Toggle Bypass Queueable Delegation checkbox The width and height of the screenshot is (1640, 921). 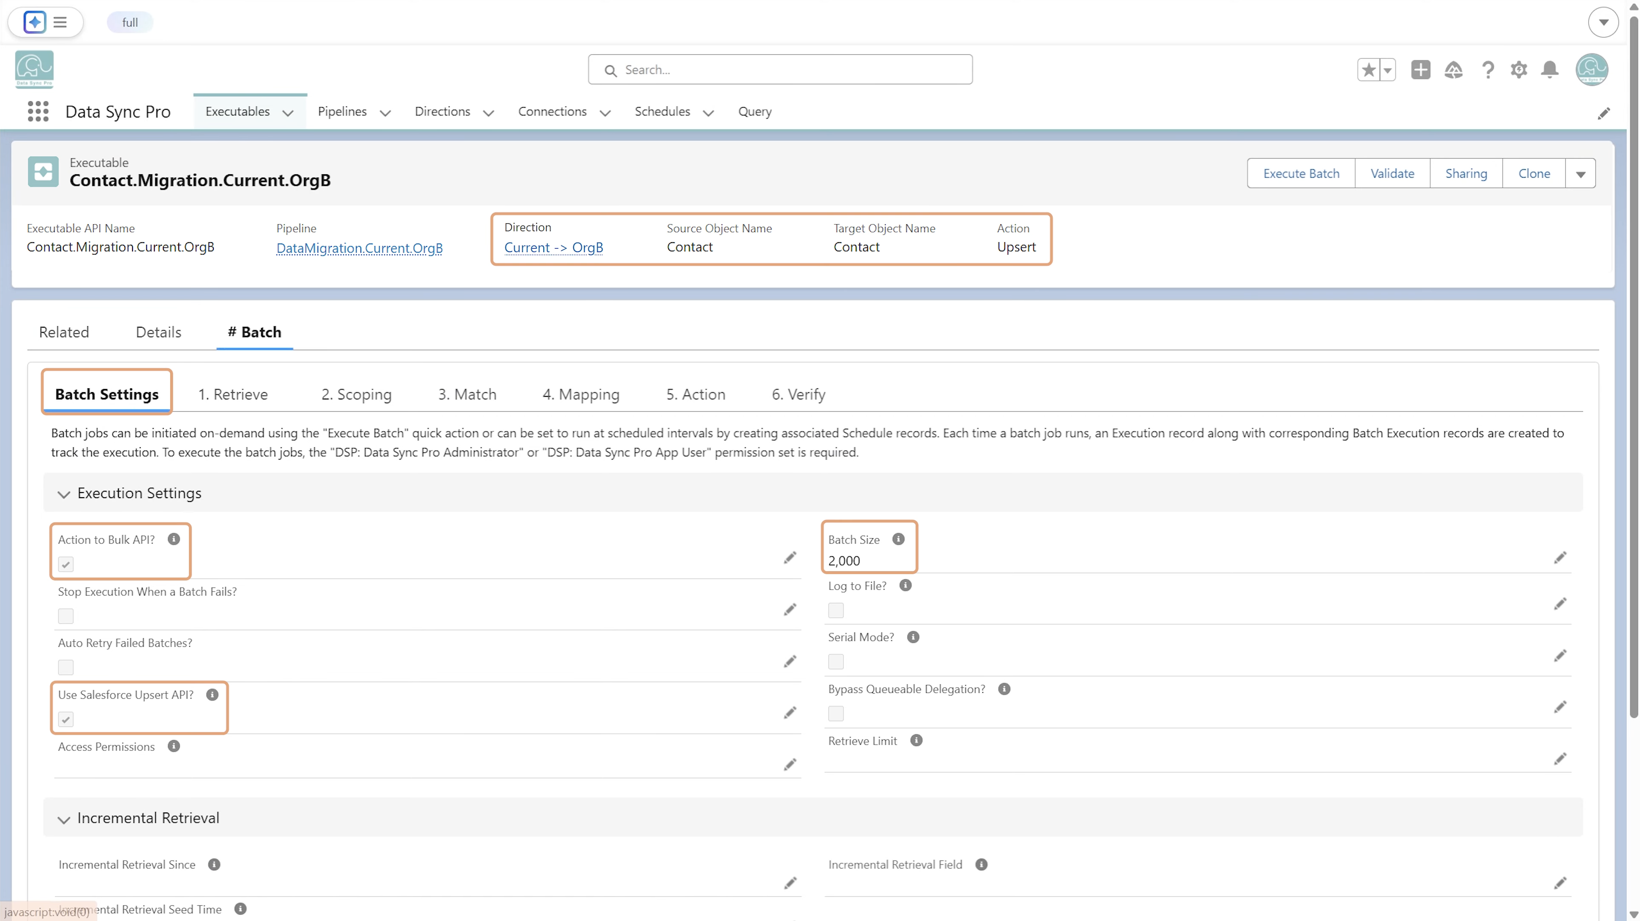click(836, 714)
